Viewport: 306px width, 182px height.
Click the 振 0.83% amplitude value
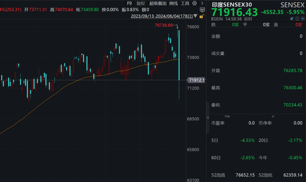click(130, 10)
